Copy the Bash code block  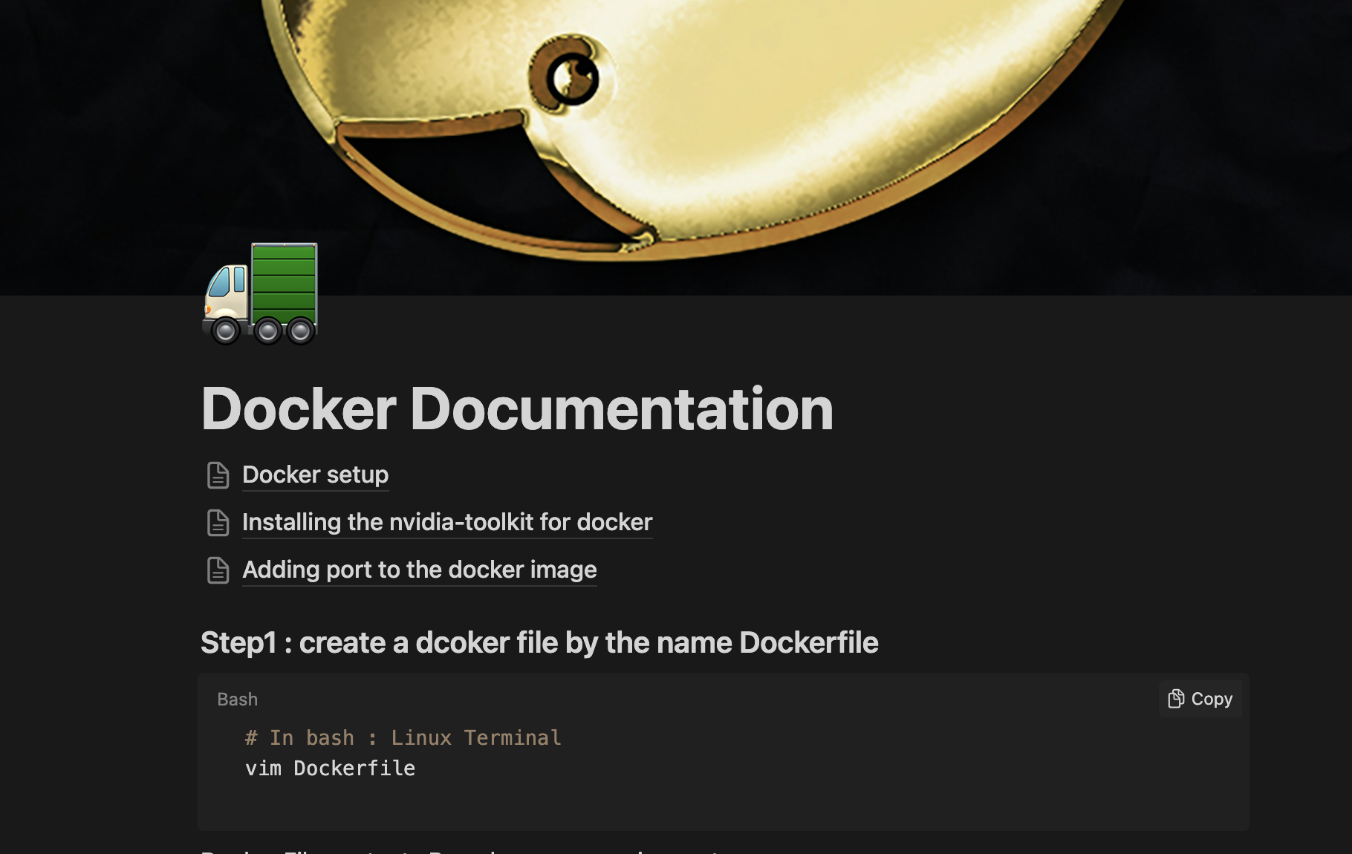1200,699
